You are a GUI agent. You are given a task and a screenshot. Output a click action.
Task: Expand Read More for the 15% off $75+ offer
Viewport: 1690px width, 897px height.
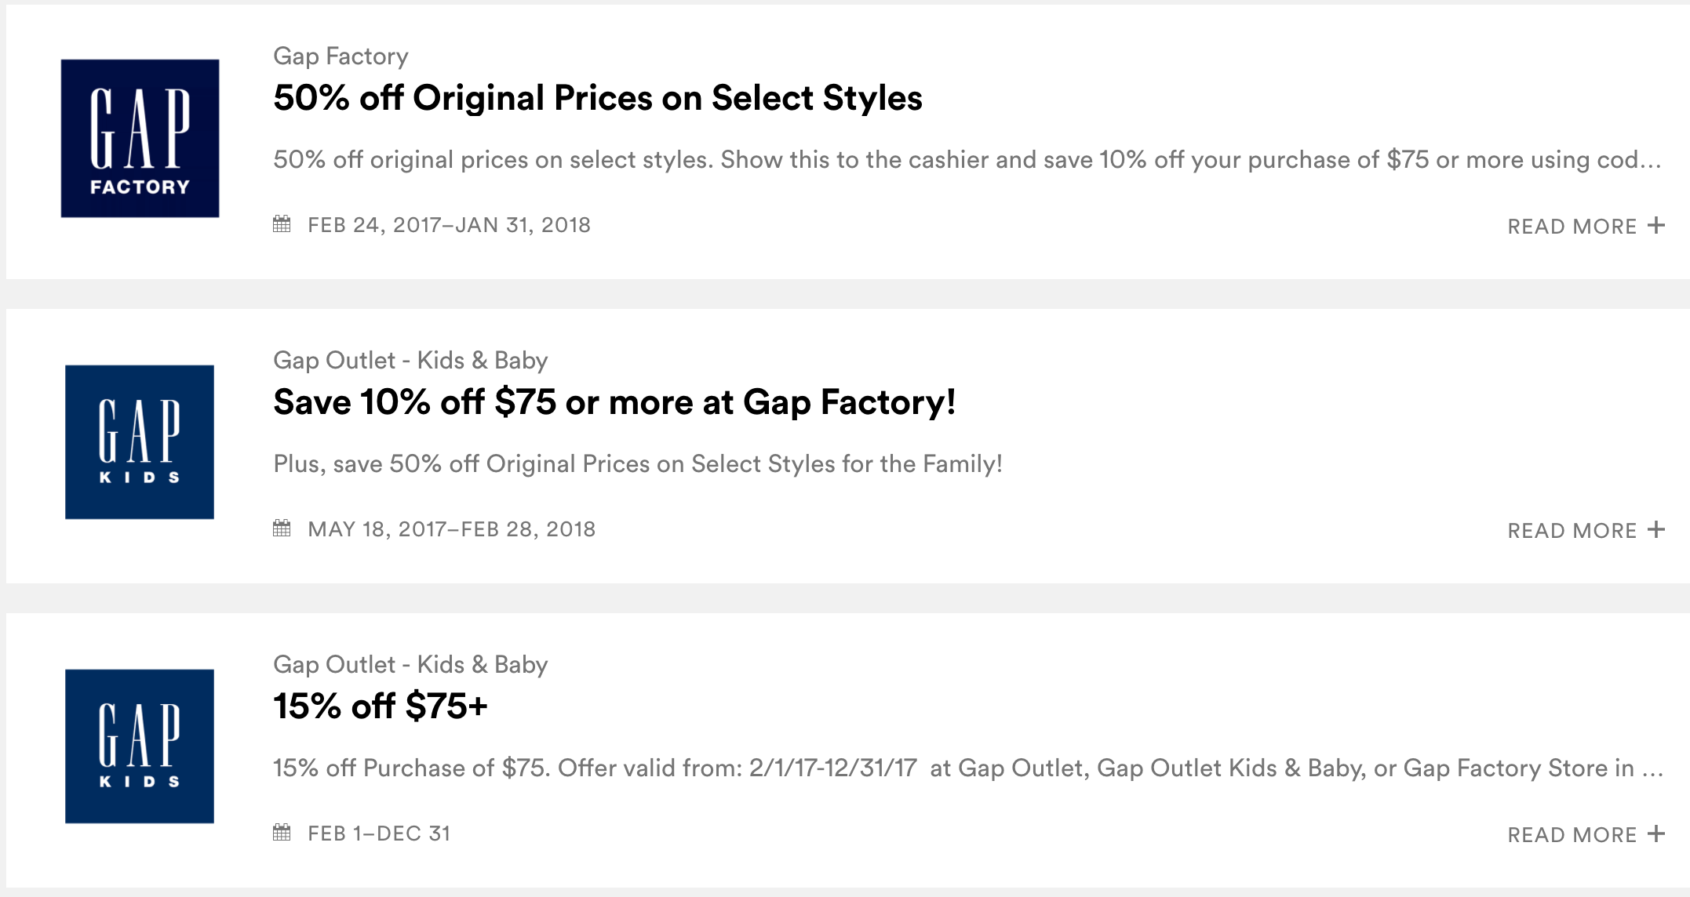tap(1572, 835)
